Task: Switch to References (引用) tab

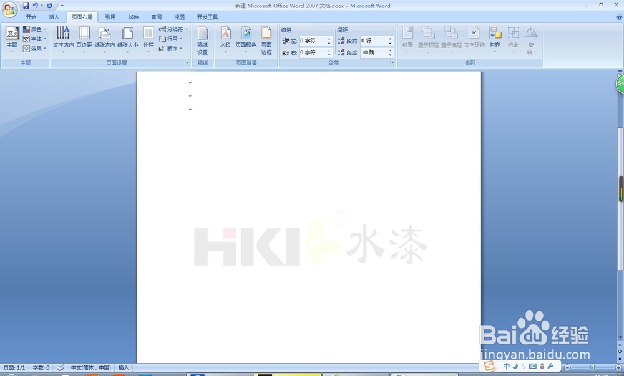Action: [110, 17]
